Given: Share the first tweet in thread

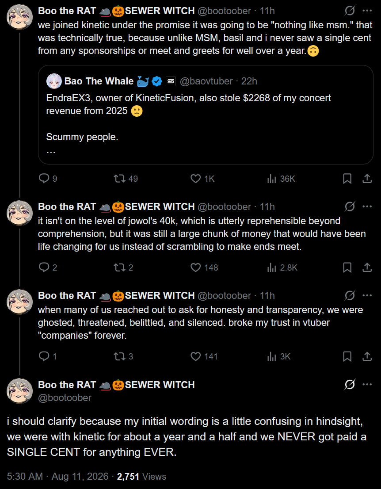Looking at the screenshot, I should coord(367,178).
